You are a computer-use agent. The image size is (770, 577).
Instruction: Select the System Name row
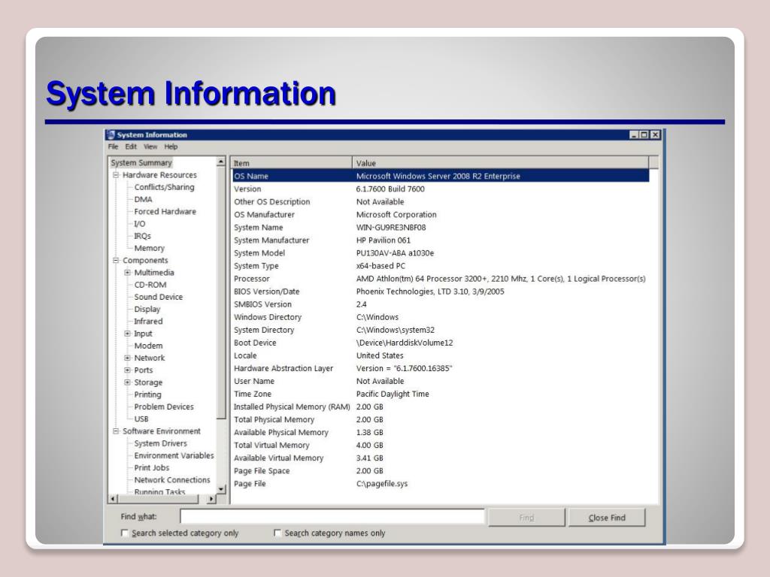point(441,227)
